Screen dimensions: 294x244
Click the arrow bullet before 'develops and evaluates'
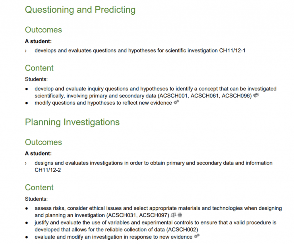click(26, 51)
